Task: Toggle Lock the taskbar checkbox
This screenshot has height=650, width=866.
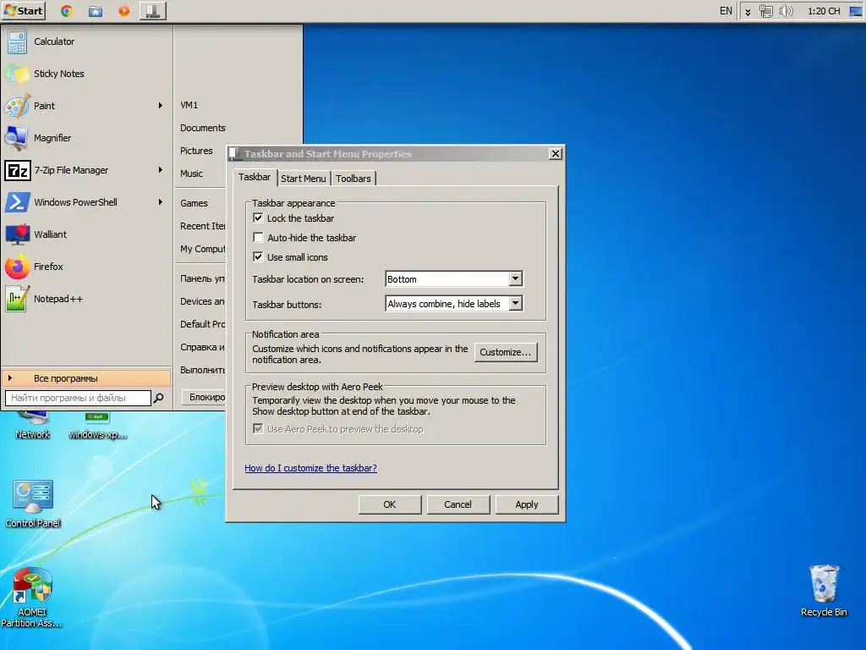Action: click(x=258, y=218)
